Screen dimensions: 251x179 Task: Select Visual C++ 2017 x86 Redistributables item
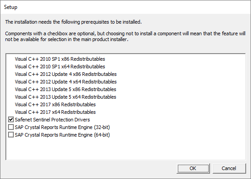click(55, 104)
